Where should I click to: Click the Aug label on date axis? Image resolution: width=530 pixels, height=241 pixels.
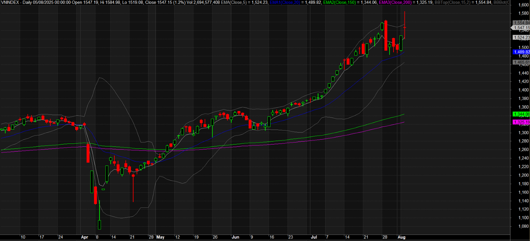coord(401,237)
